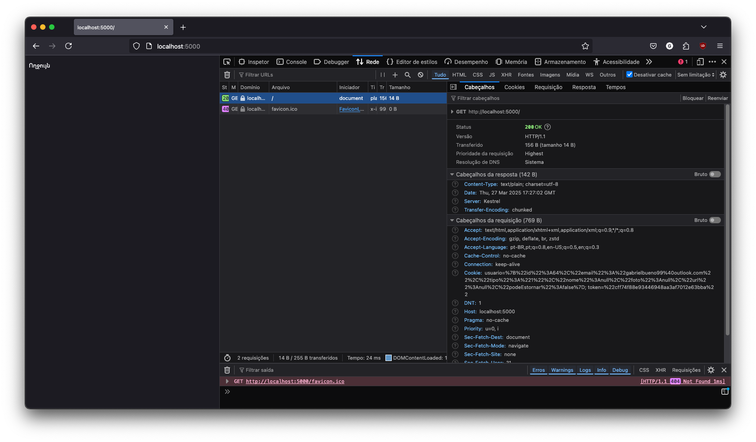Click the element picker icon in DevTools
The height and width of the screenshot is (442, 756).
(x=227, y=62)
